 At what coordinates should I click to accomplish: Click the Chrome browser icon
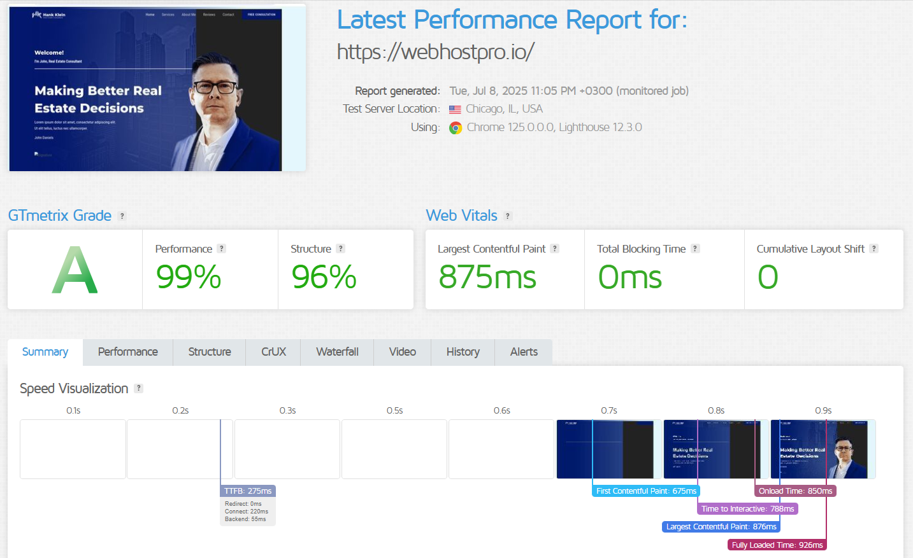(x=456, y=128)
